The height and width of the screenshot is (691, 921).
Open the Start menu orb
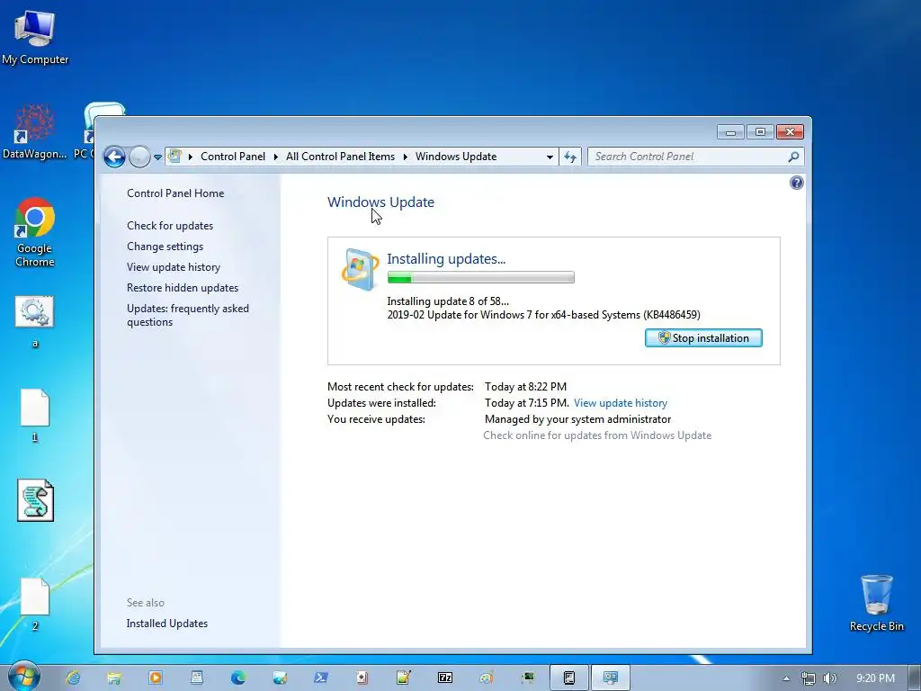pyautogui.click(x=23, y=676)
